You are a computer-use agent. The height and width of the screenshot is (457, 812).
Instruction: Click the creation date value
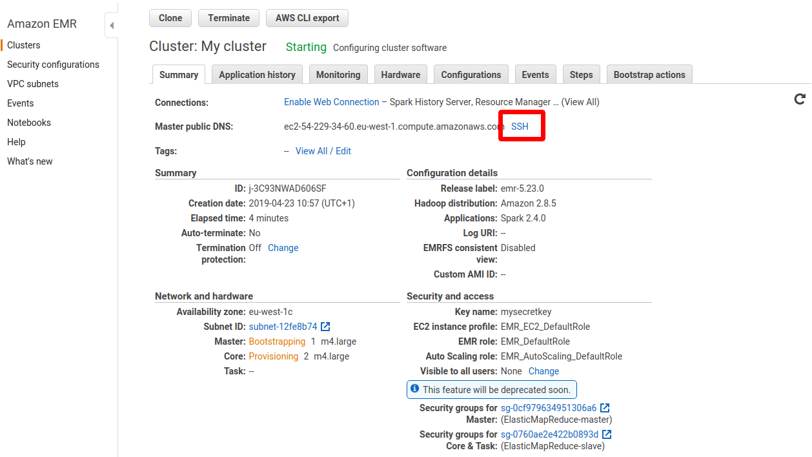click(302, 203)
